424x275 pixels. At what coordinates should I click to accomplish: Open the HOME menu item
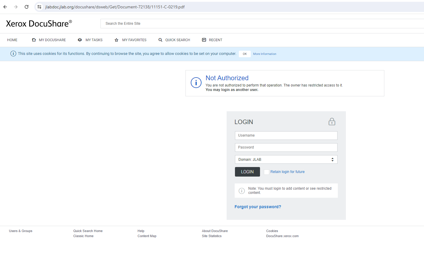pyautogui.click(x=12, y=40)
